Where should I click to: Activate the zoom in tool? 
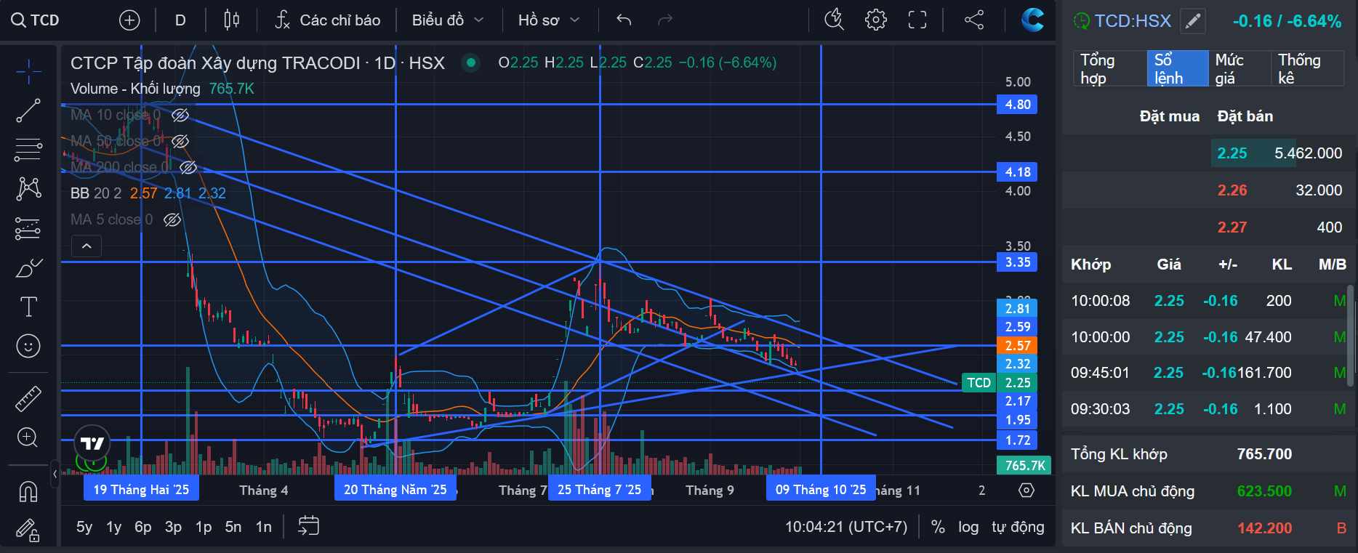[28, 437]
